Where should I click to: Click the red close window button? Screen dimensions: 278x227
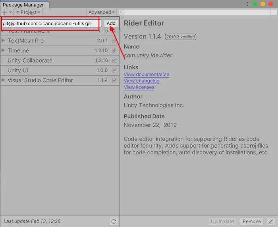click(271, 4)
